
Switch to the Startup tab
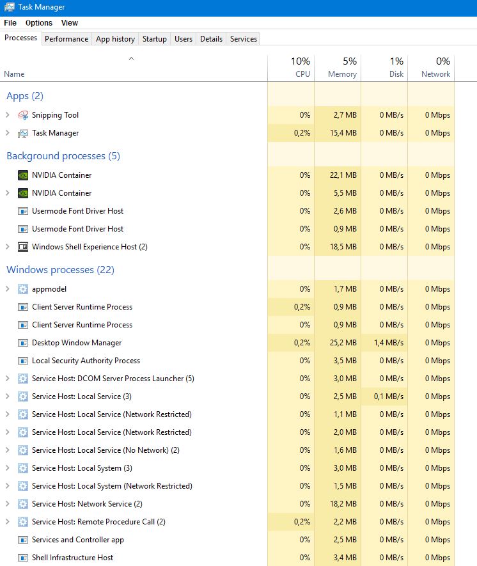(x=155, y=38)
